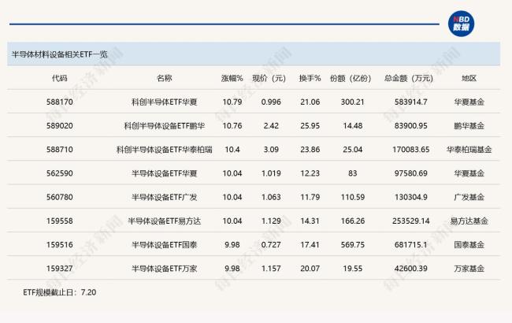Screen dimensions: 512x323
Task: Select code 588710
Action: pos(59,150)
